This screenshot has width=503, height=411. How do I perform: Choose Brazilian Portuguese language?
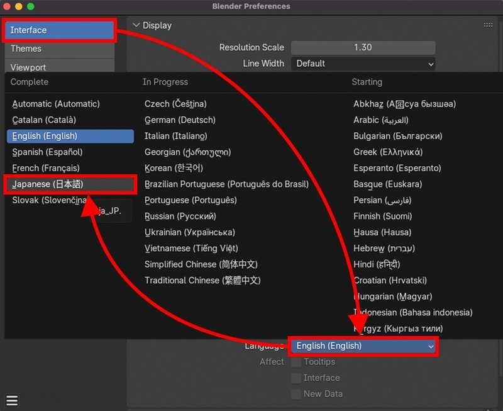point(226,184)
